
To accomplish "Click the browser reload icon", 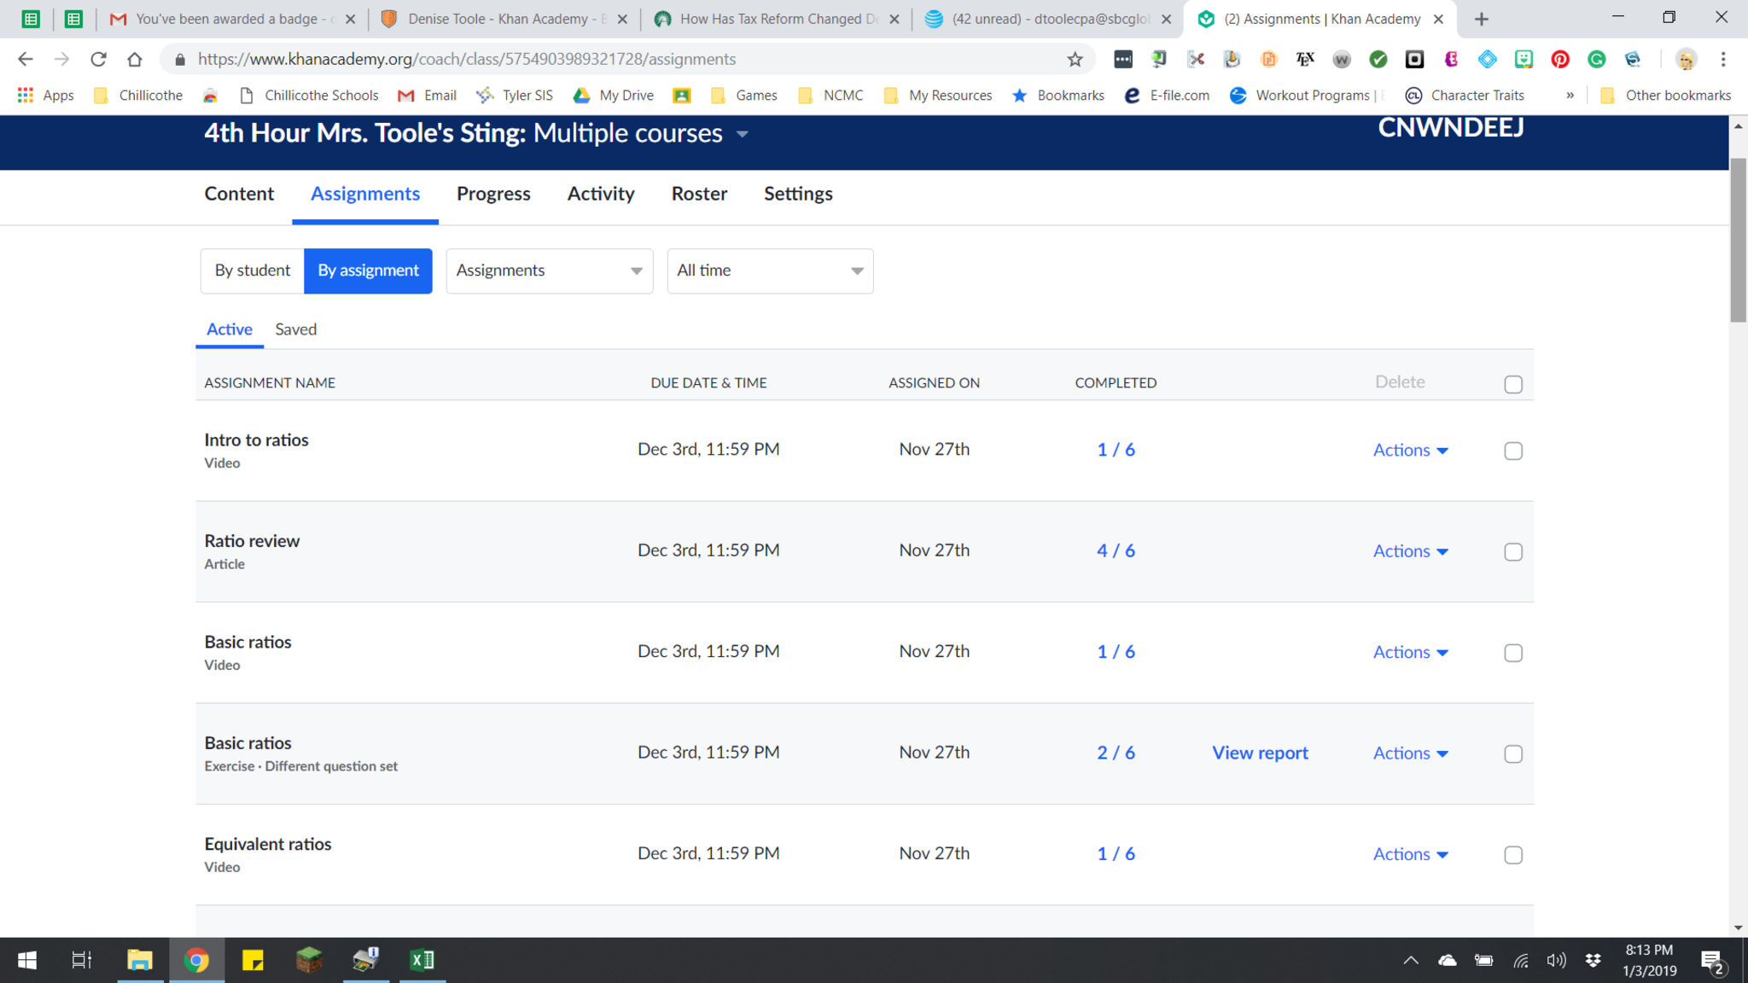I will [98, 59].
